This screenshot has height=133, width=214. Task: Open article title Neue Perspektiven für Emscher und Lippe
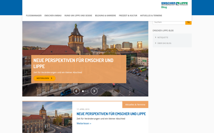tap(111, 114)
